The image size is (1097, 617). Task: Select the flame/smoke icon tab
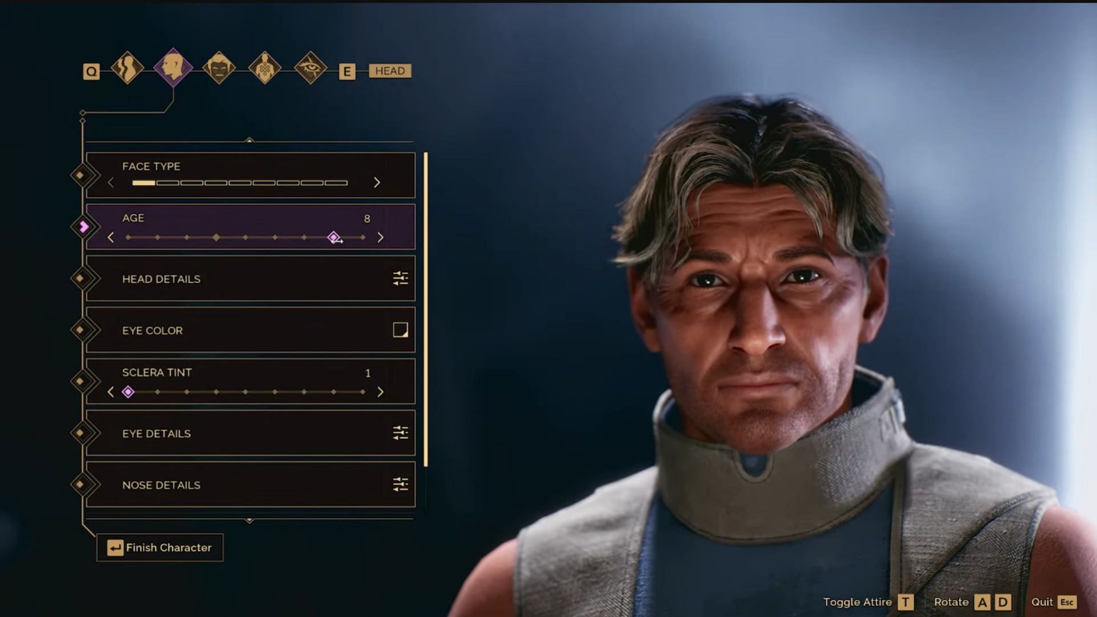coord(127,69)
